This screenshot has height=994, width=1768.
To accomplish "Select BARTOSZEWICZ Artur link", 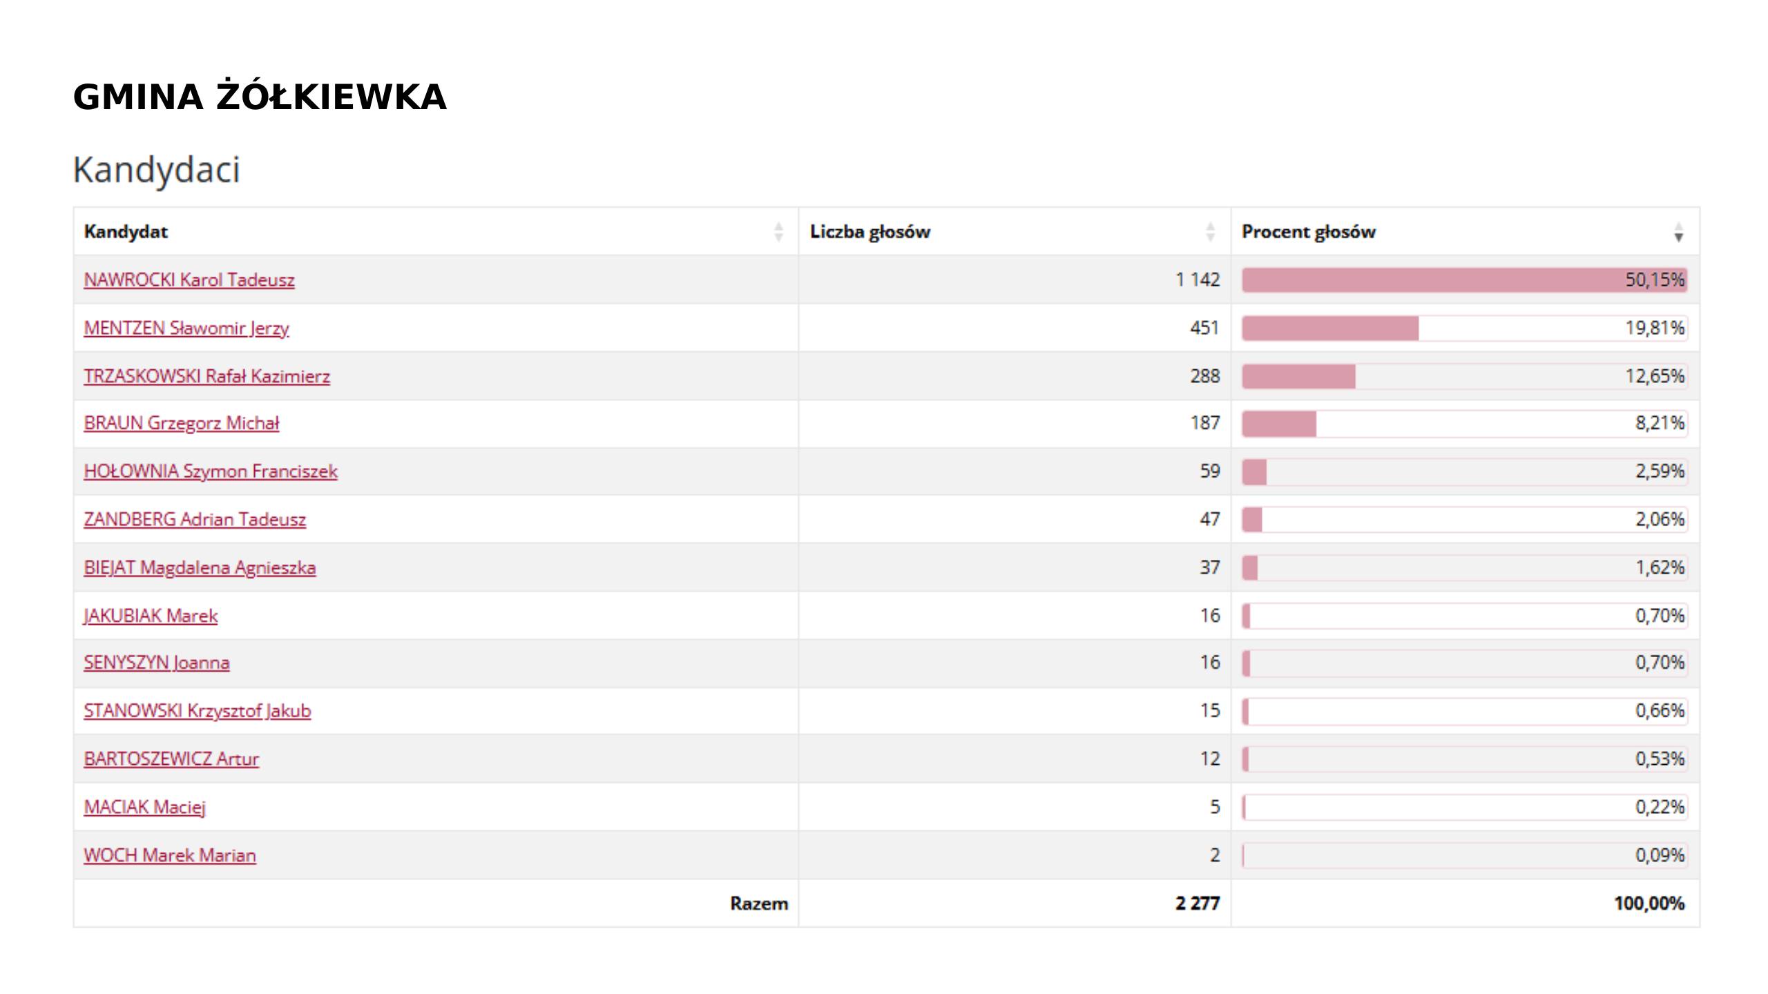I will [171, 759].
